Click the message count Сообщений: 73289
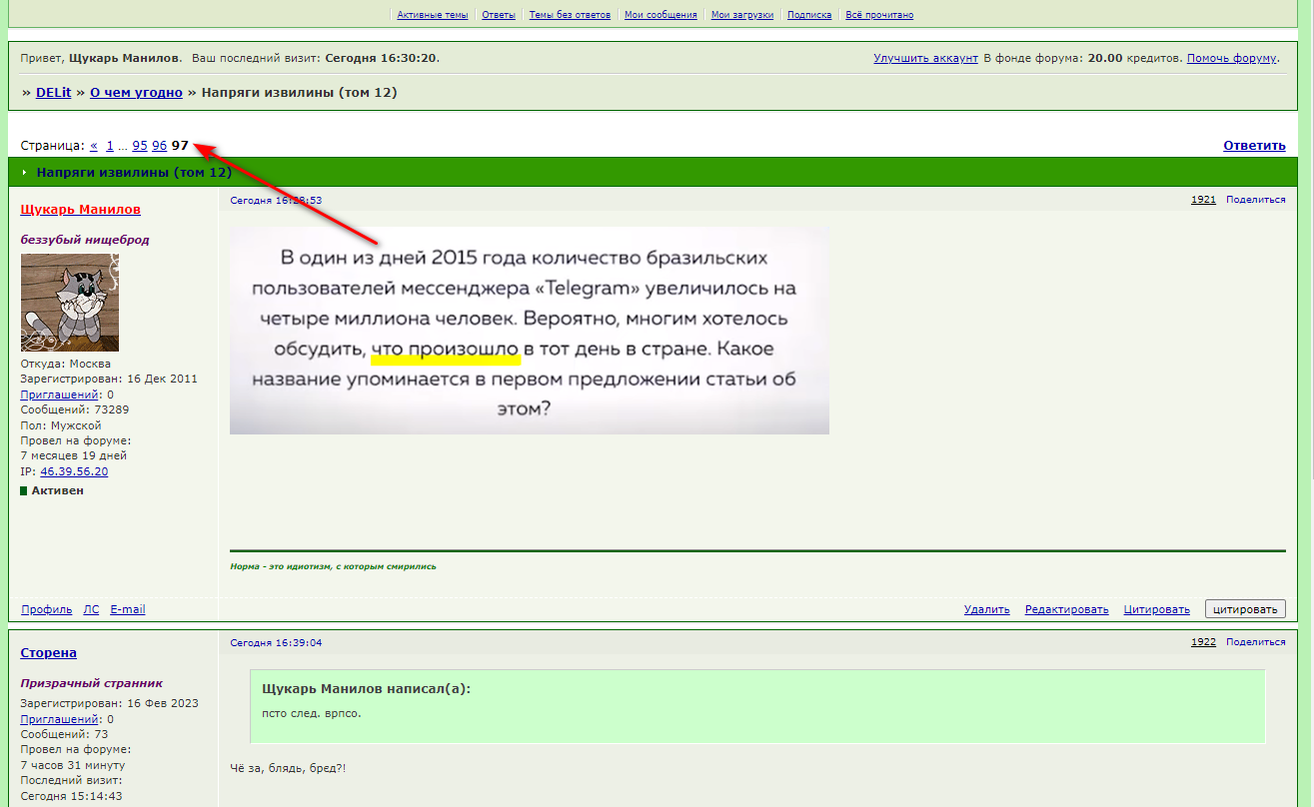This screenshot has height=807, width=1314. [x=74, y=409]
